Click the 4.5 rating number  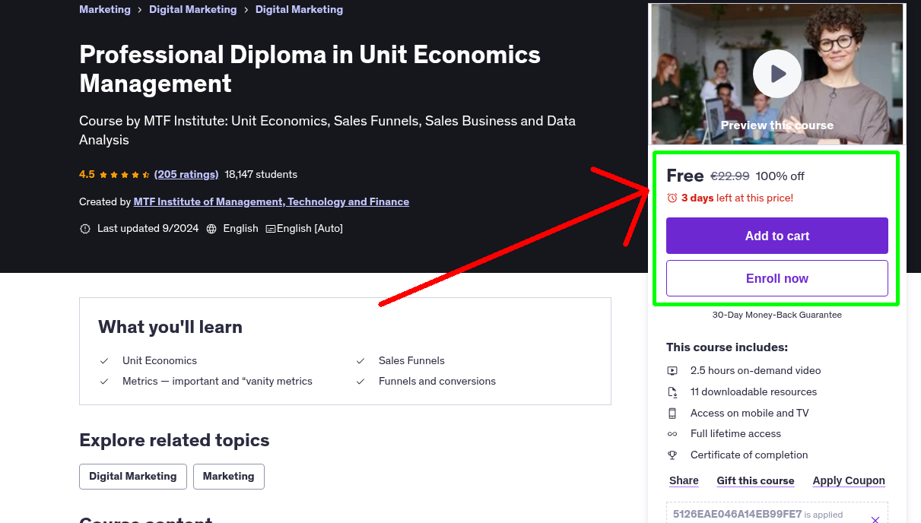click(x=87, y=174)
